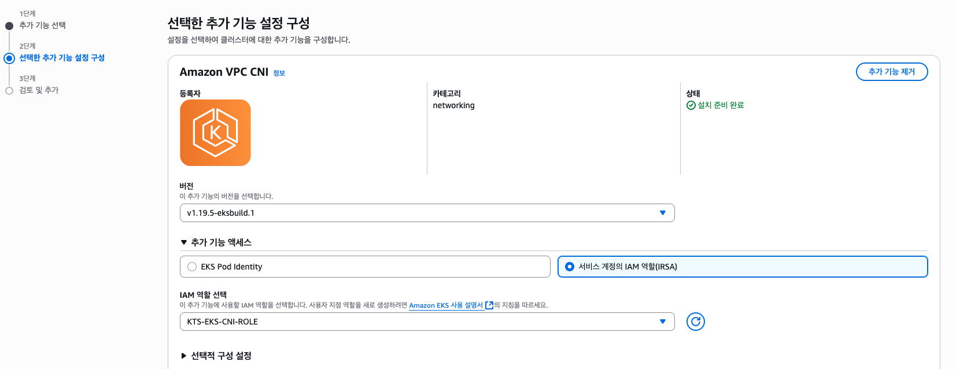Screen dimensions: 956x369
Task: Expand the 선택적 구성 설정 section
Action: pos(216,356)
